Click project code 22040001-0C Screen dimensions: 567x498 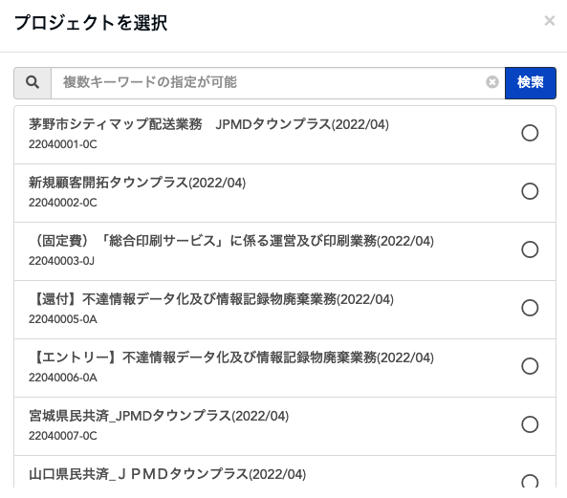coord(63,144)
